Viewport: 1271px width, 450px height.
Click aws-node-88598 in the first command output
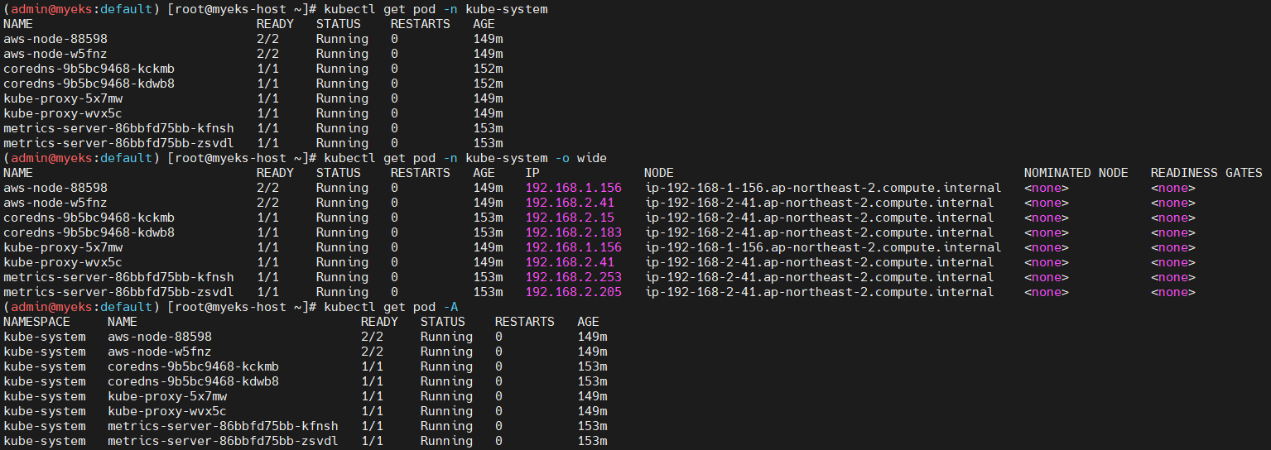55,39
